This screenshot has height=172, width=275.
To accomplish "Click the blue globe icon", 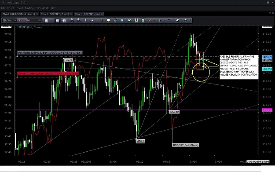I will pyautogui.click(x=122, y=20).
